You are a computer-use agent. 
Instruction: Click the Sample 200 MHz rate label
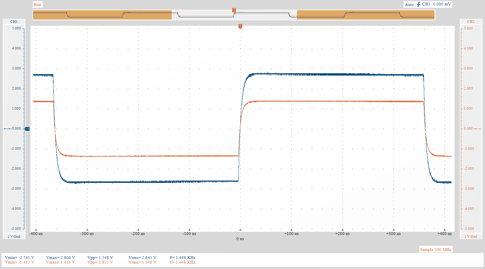click(436, 250)
